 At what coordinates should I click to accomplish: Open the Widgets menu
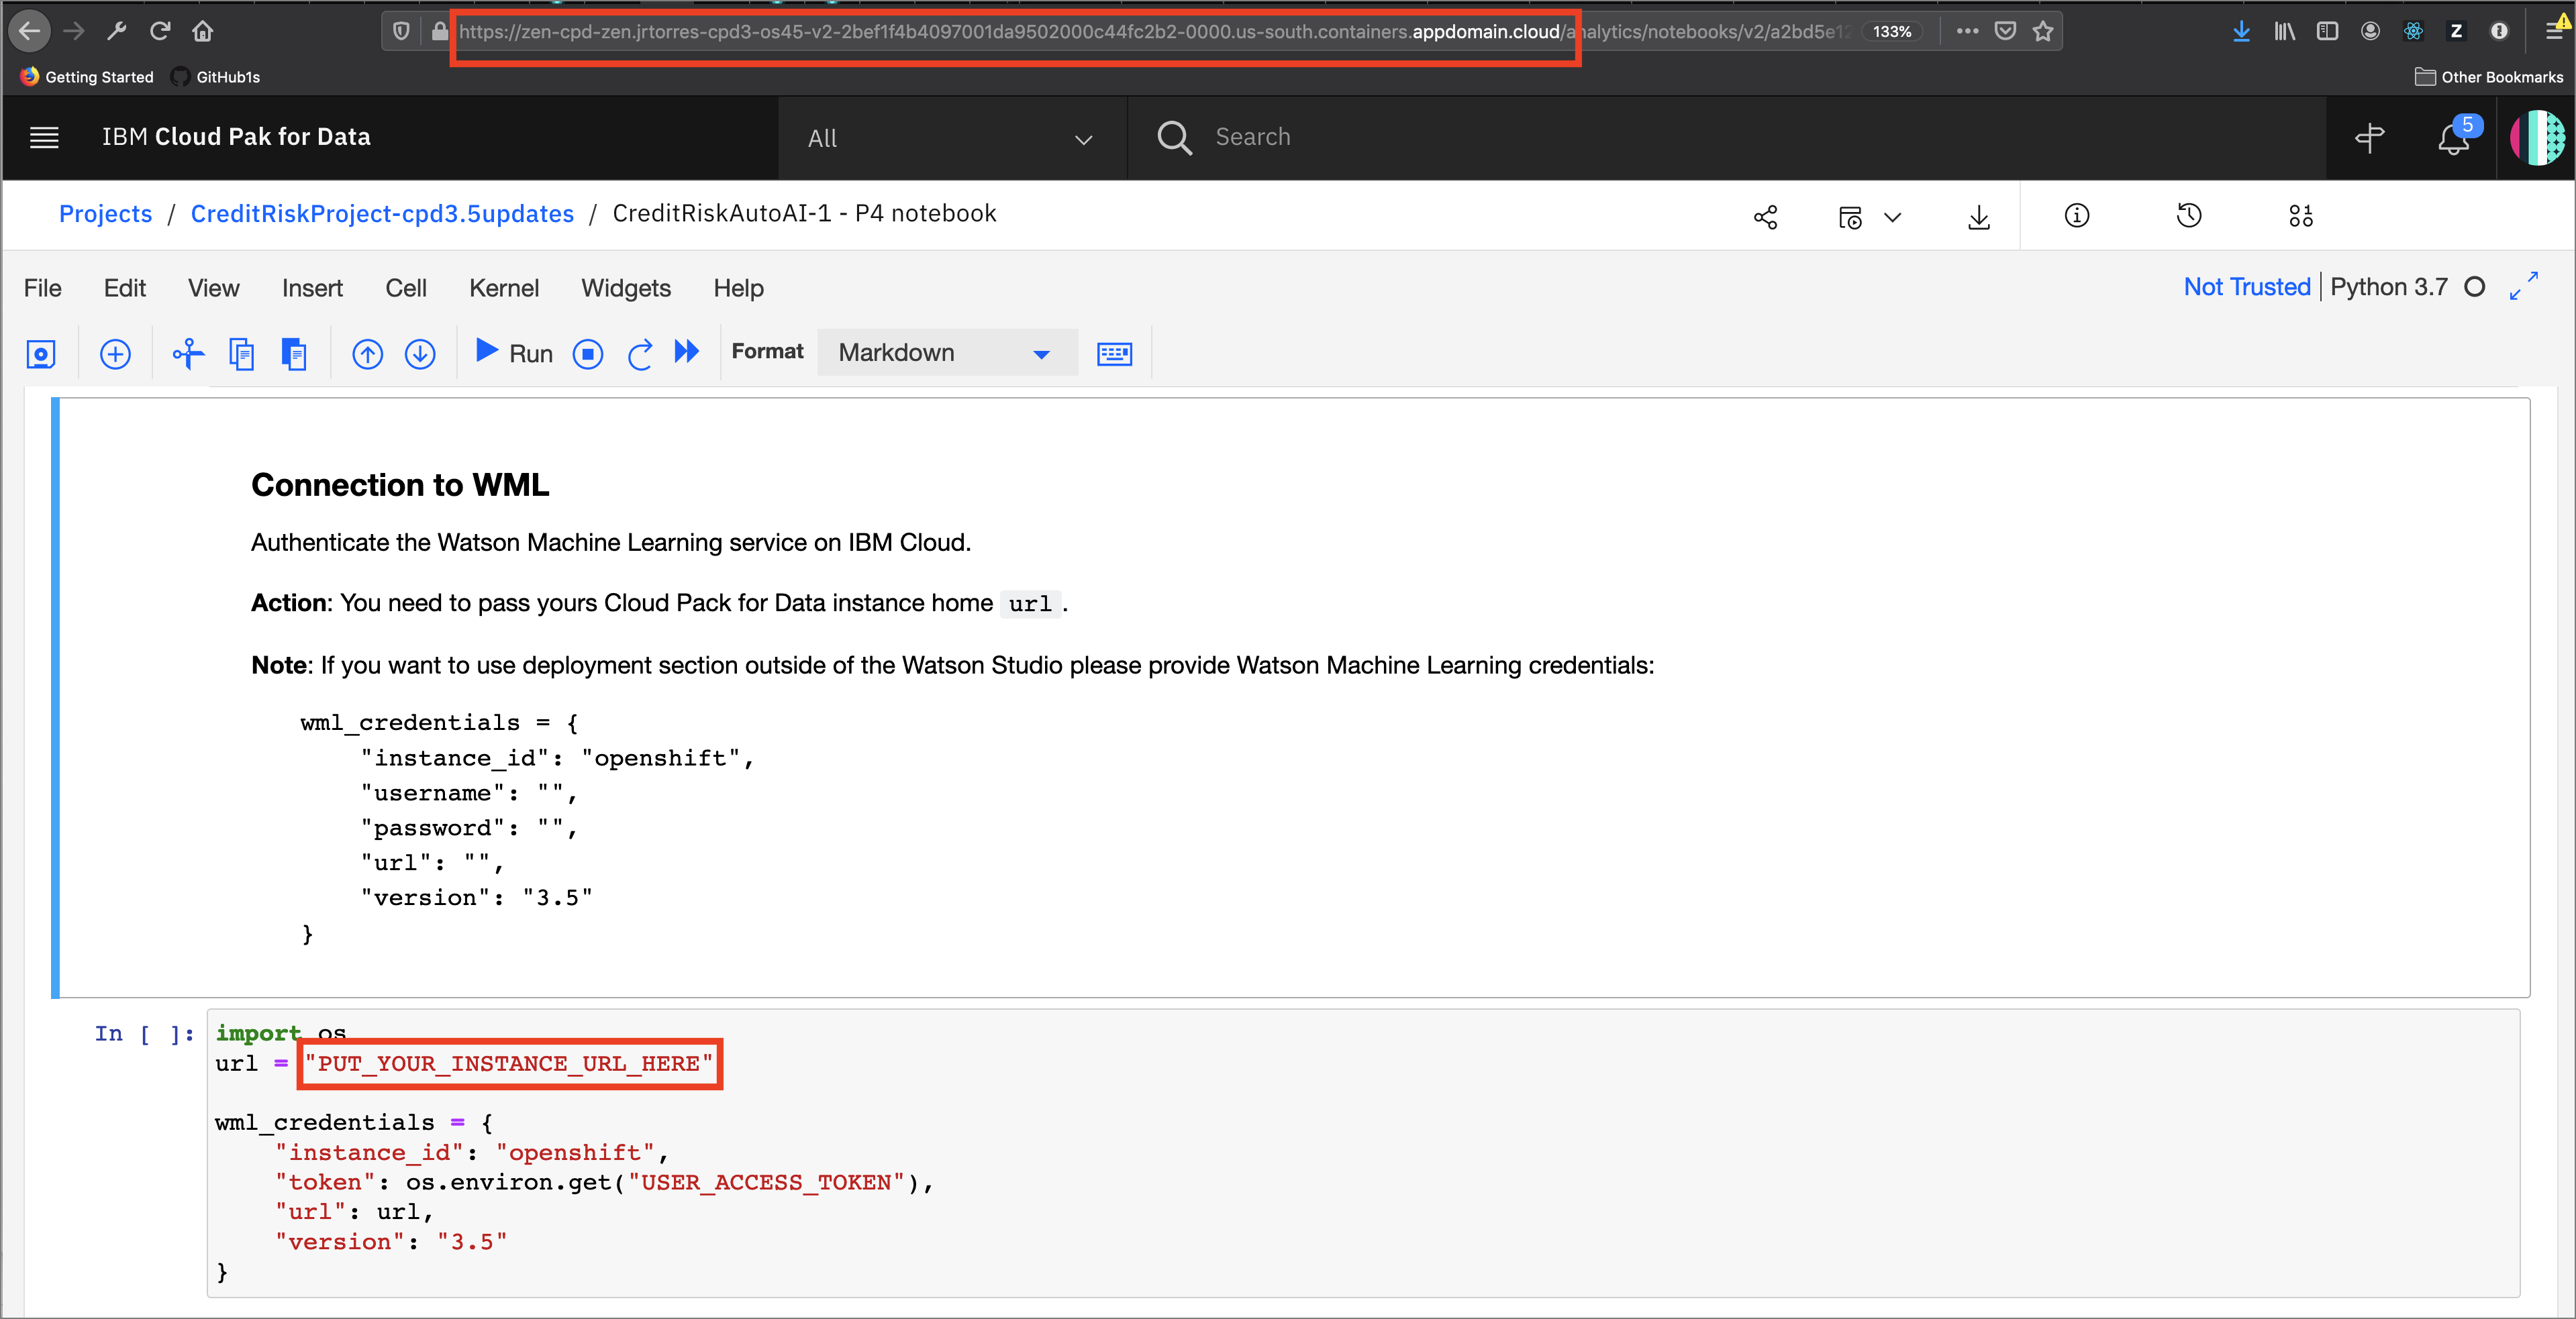coord(625,288)
